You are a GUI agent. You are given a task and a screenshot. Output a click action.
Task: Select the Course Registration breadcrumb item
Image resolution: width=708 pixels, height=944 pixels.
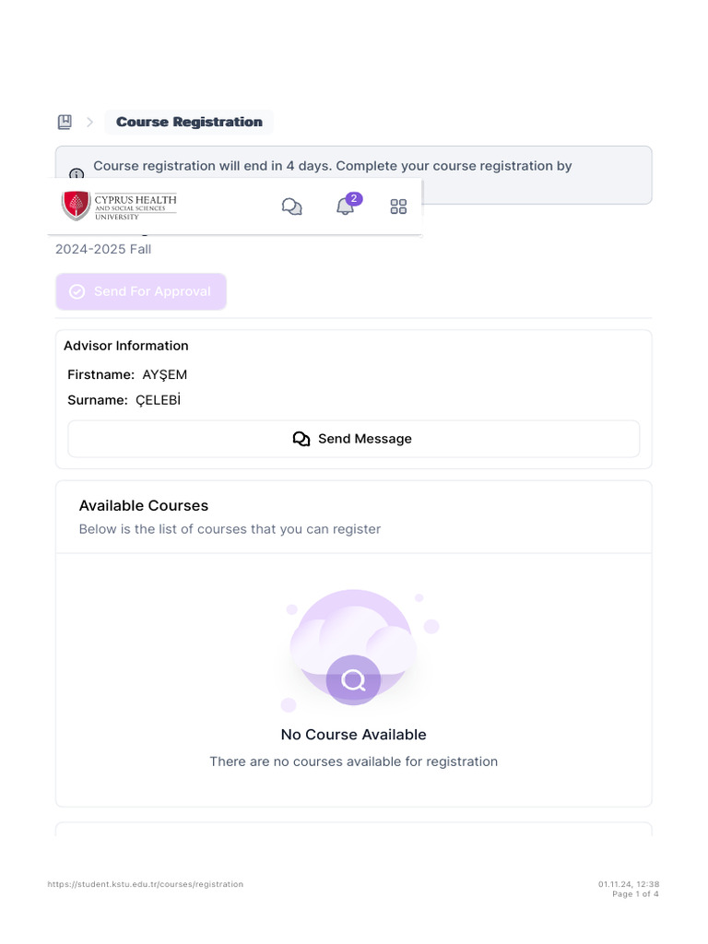189,122
